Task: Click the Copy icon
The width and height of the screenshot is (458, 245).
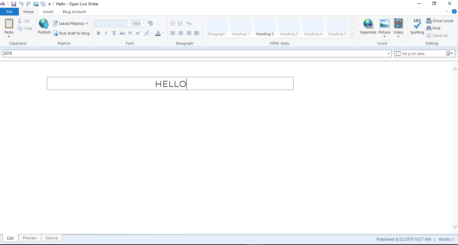Action: pyautogui.click(x=20, y=28)
